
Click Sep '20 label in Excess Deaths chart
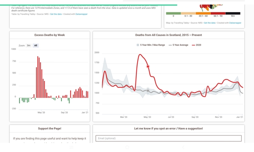click(x=64, y=112)
